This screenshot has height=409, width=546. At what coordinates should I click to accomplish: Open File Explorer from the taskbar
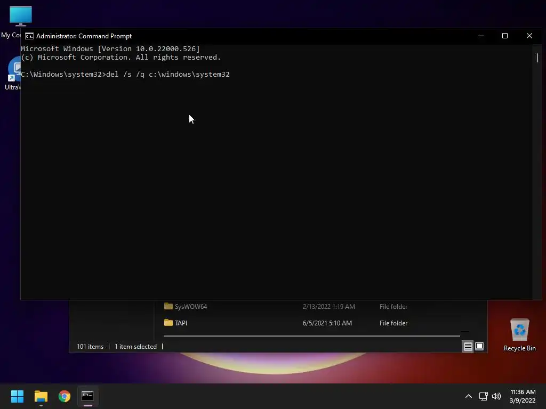(x=41, y=396)
